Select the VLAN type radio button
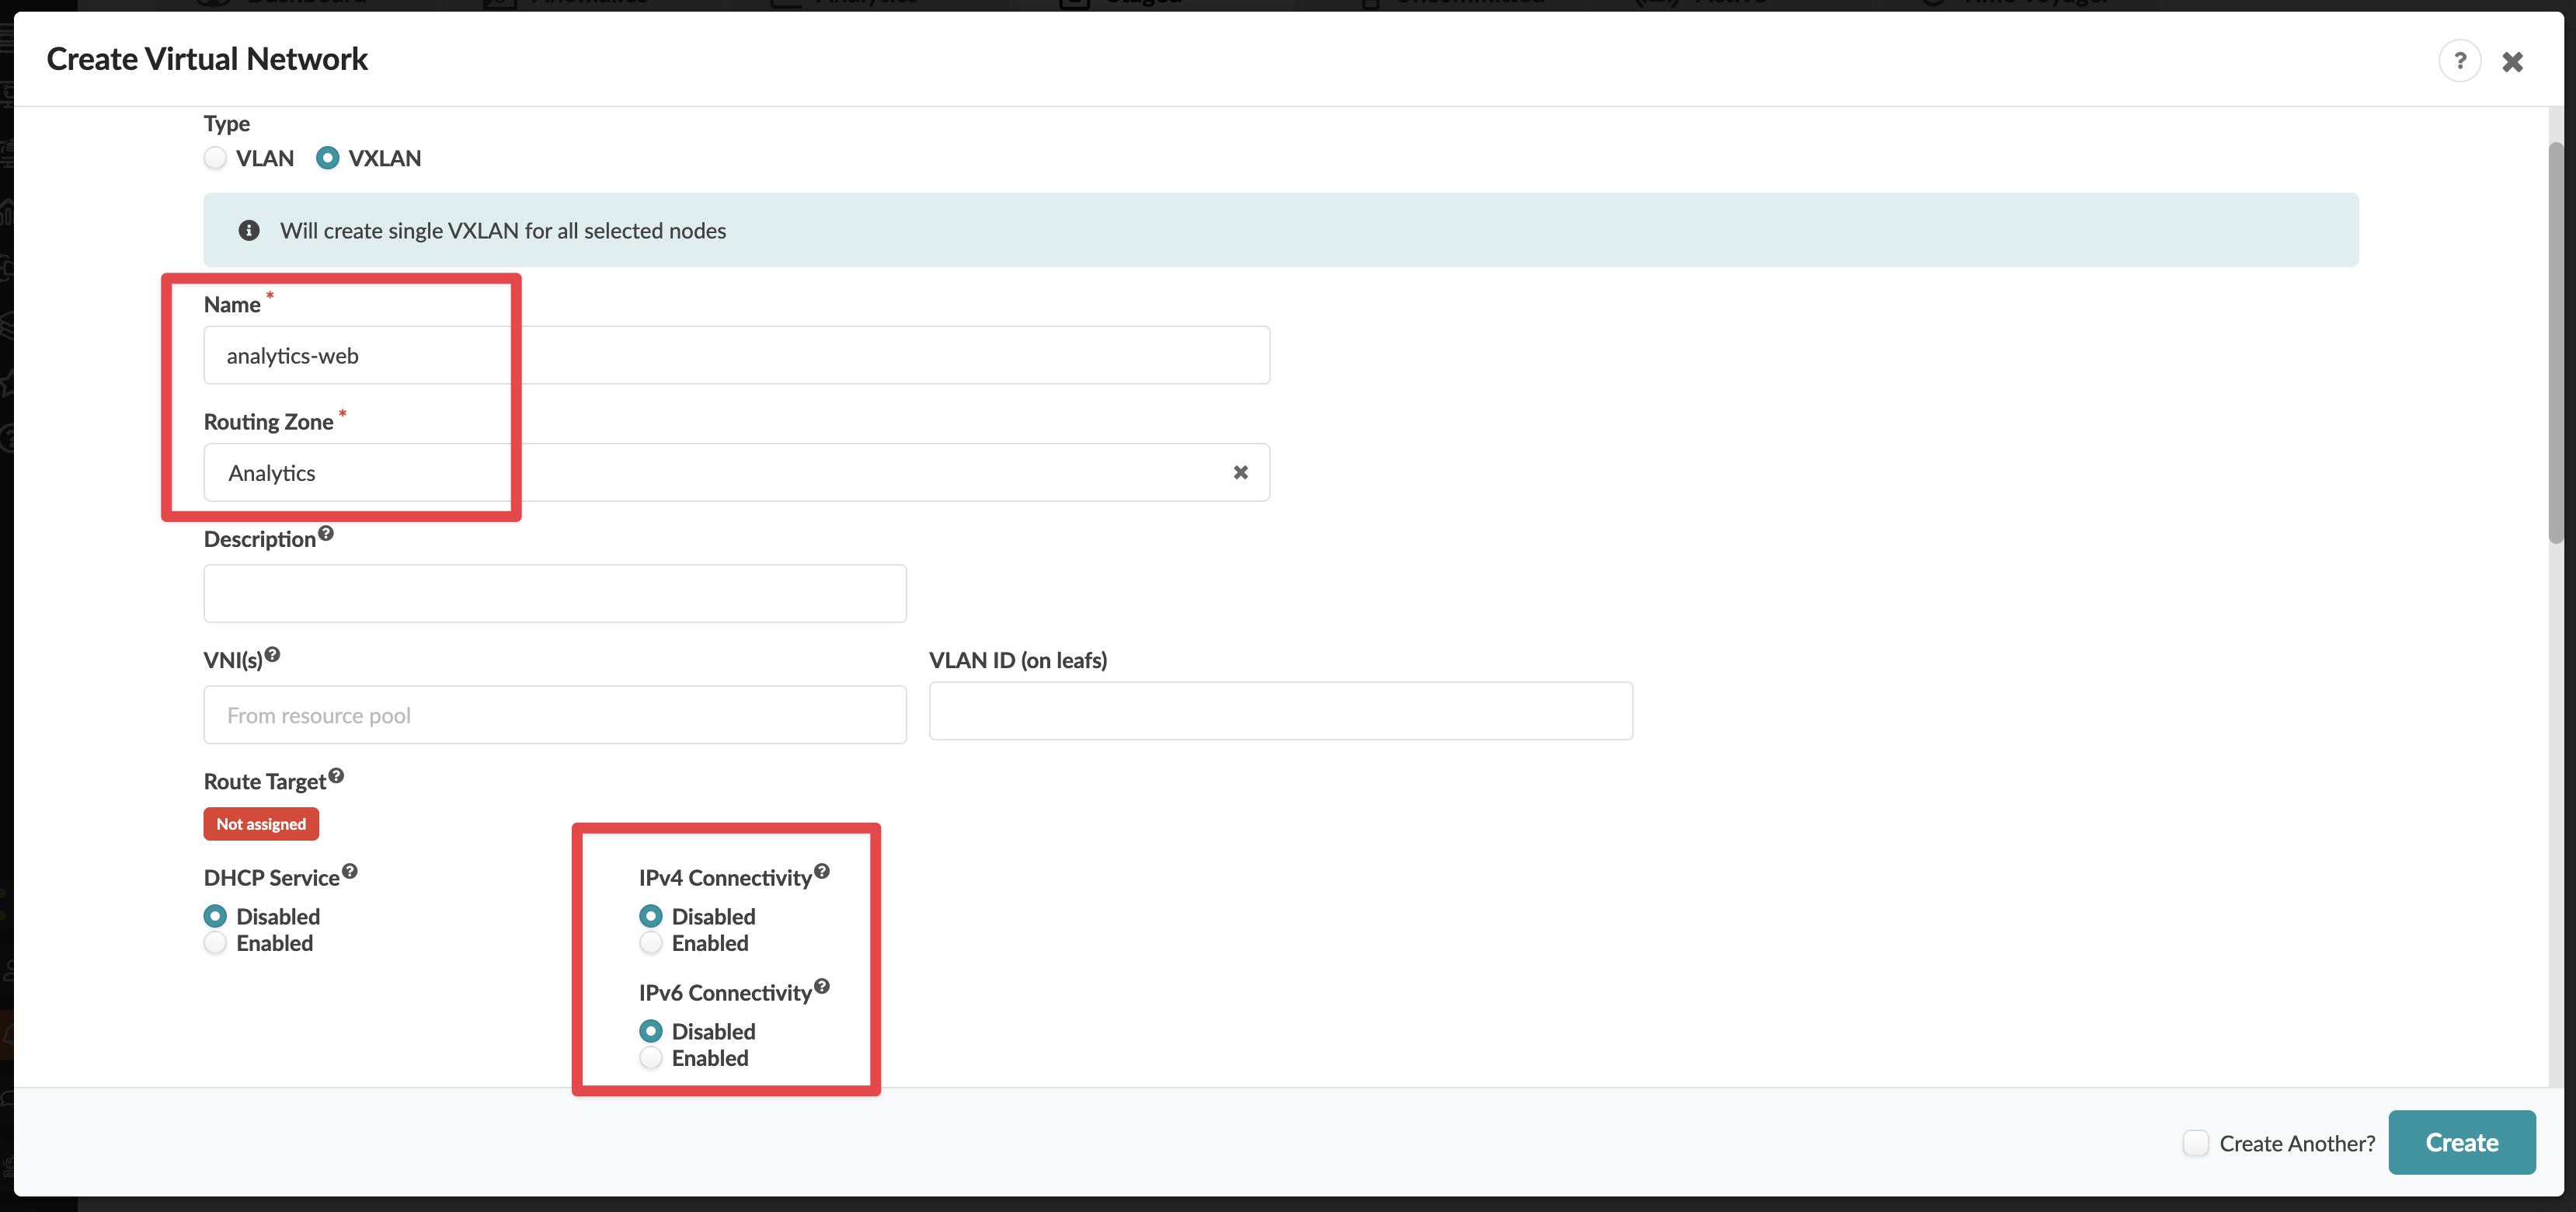The width and height of the screenshot is (2576, 1212). [x=215, y=158]
